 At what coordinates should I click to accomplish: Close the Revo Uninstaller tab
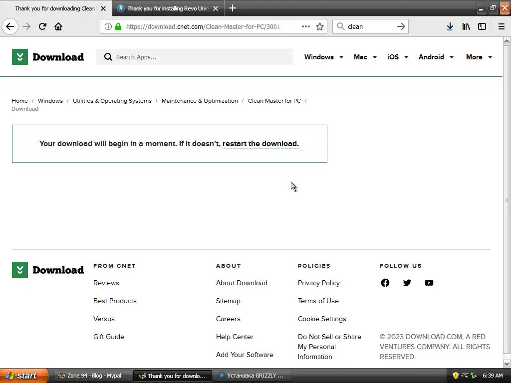coord(216,8)
